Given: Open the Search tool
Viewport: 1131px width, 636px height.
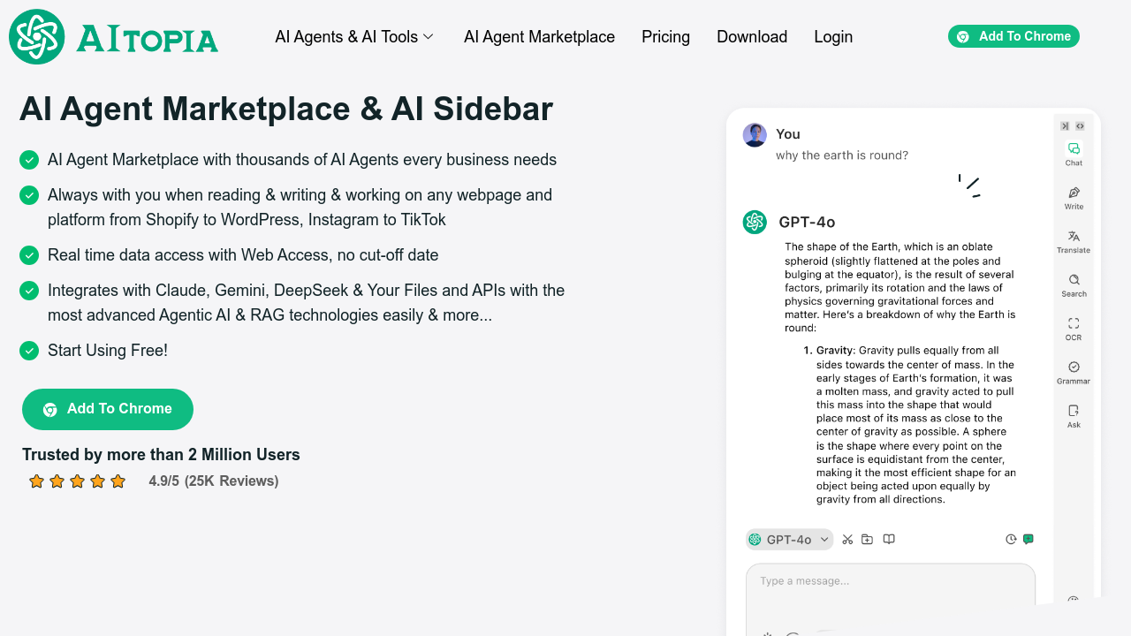Looking at the screenshot, I should click(x=1074, y=285).
